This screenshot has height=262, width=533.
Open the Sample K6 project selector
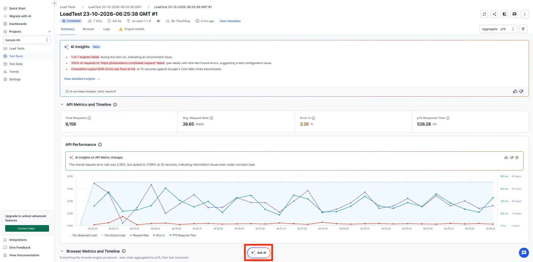pos(27,40)
